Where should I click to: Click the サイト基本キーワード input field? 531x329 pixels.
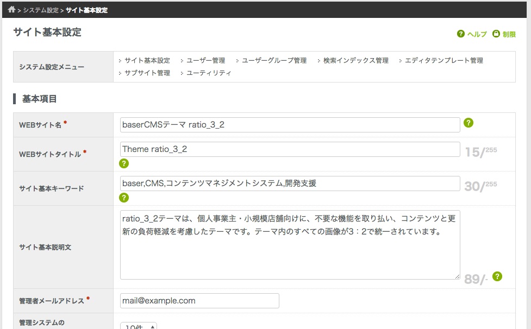[290, 184]
